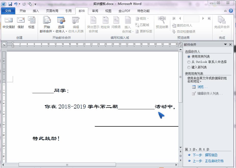Select the 使用现有列表 radio button

click(x=189, y=57)
